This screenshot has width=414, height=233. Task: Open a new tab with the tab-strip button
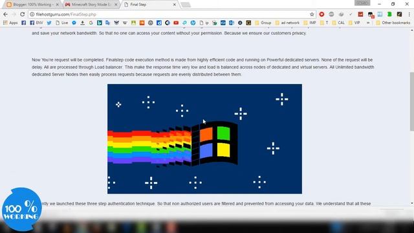tap(186, 5)
